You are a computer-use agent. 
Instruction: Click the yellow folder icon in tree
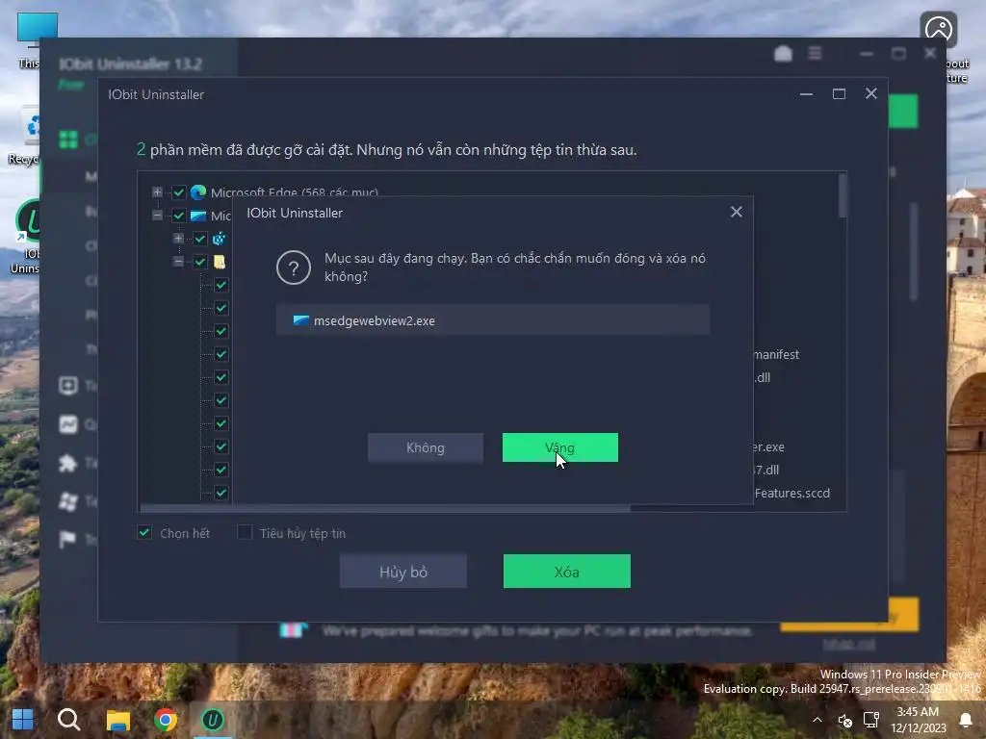(x=220, y=262)
